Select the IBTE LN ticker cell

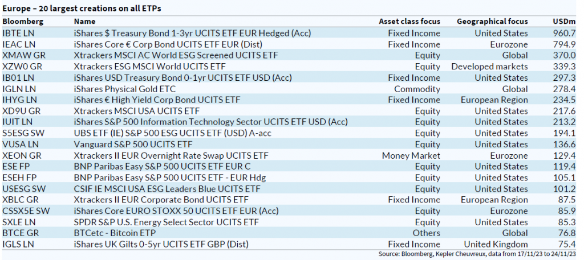click(x=19, y=33)
